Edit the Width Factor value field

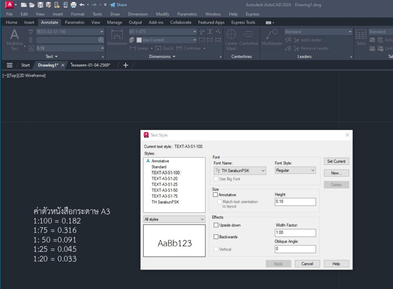point(295,233)
